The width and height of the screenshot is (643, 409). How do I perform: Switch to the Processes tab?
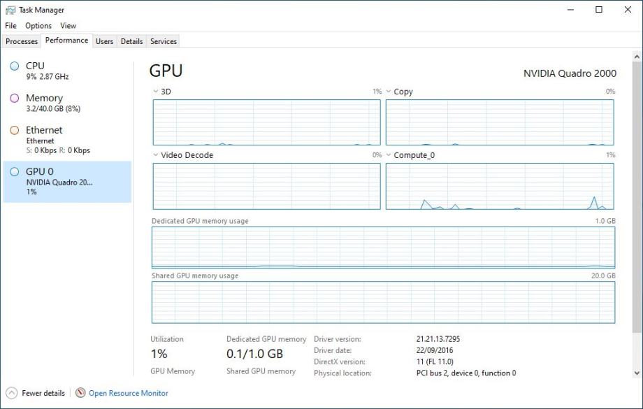tap(22, 41)
